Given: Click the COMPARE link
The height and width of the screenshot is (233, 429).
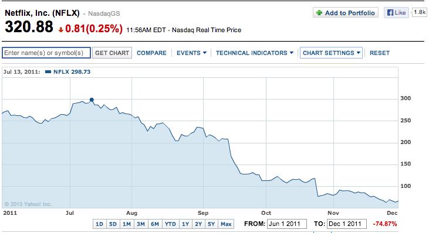Looking at the screenshot, I should [151, 53].
